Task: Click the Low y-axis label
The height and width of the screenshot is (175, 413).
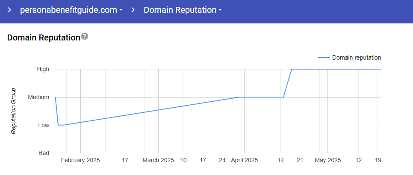Action: tap(44, 125)
